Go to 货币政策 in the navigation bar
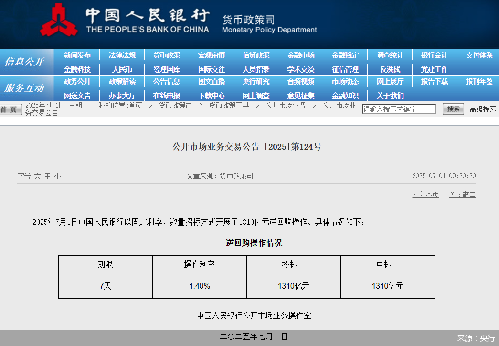 click(167, 55)
